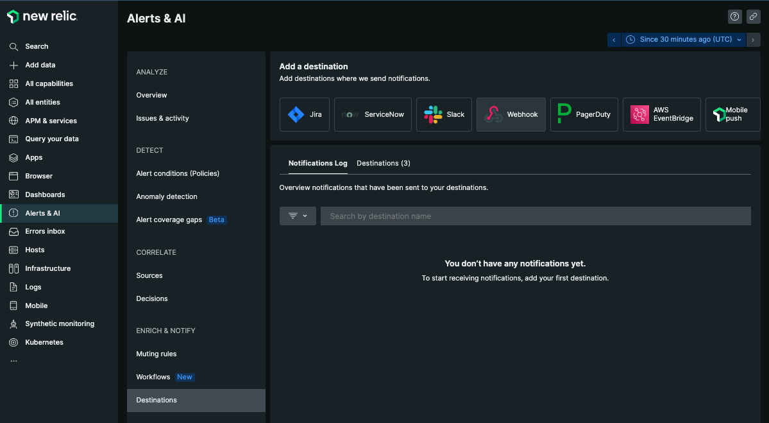Image resolution: width=769 pixels, height=423 pixels.
Task: Click the Query your data icon
Action: point(13,139)
